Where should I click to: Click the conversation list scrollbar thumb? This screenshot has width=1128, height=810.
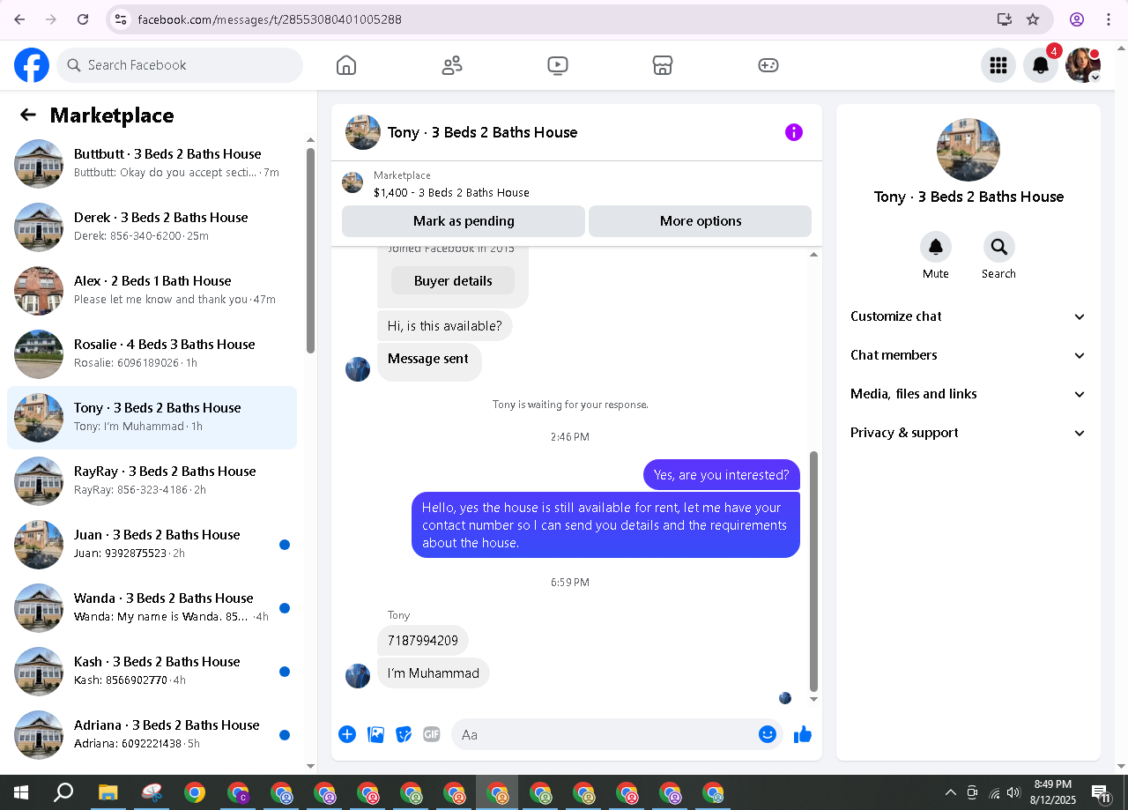point(310,250)
